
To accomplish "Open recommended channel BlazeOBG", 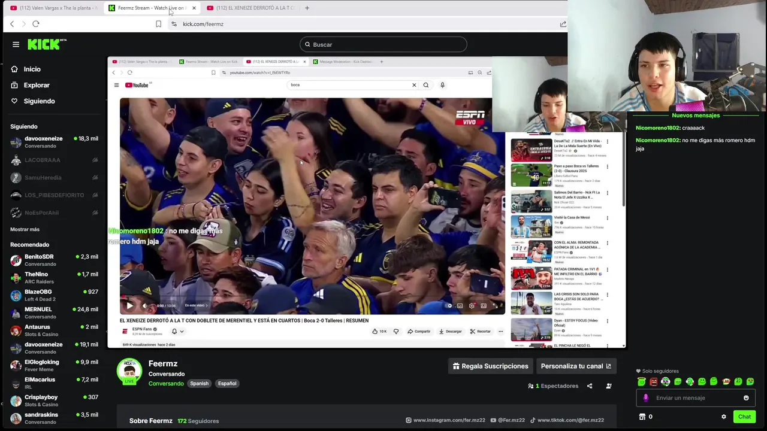I will 54,295.
